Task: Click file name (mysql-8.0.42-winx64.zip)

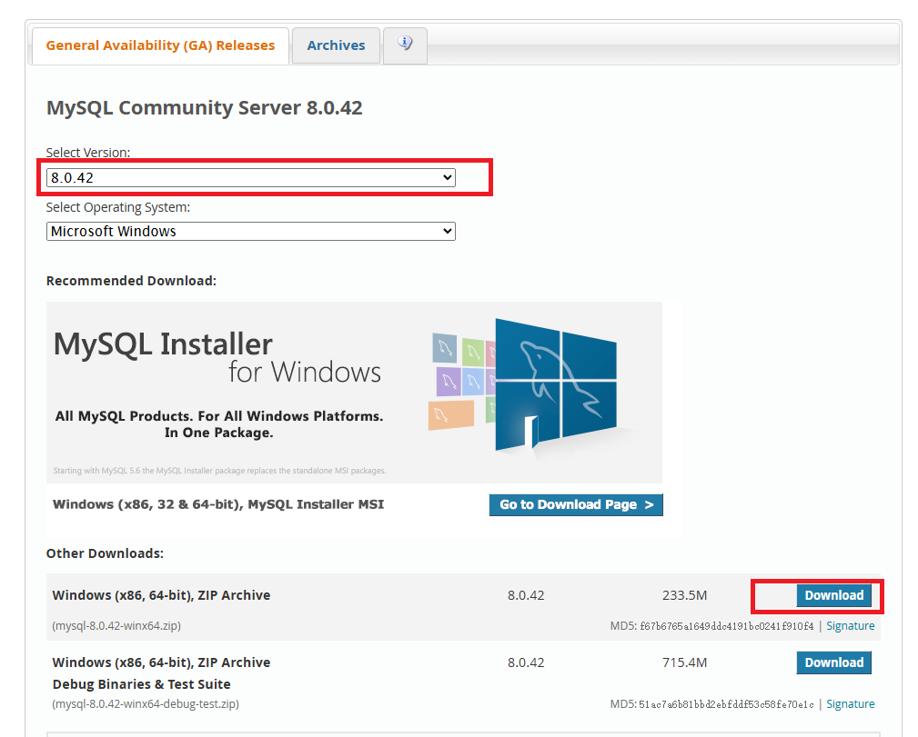Action: pos(116,626)
